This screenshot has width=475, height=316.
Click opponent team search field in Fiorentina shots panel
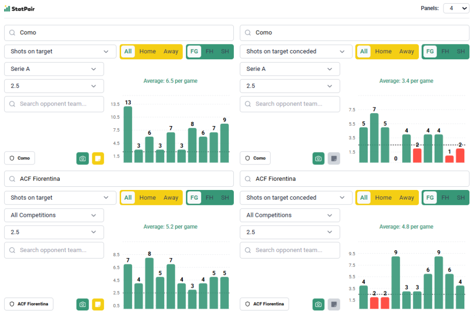tap(54, 250)
